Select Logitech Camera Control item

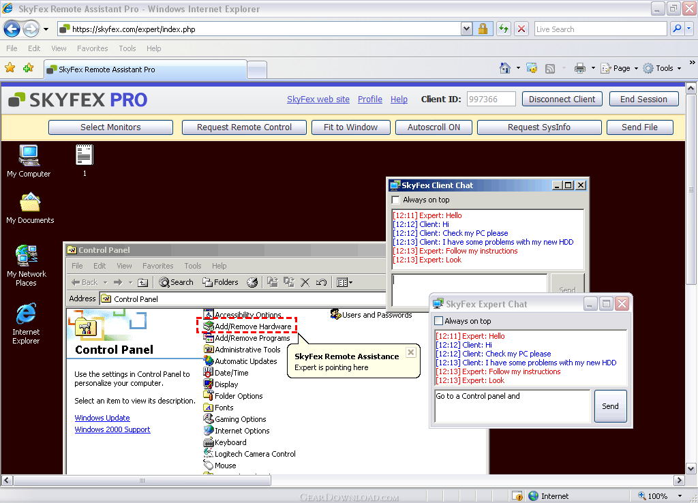click(249, 454)
